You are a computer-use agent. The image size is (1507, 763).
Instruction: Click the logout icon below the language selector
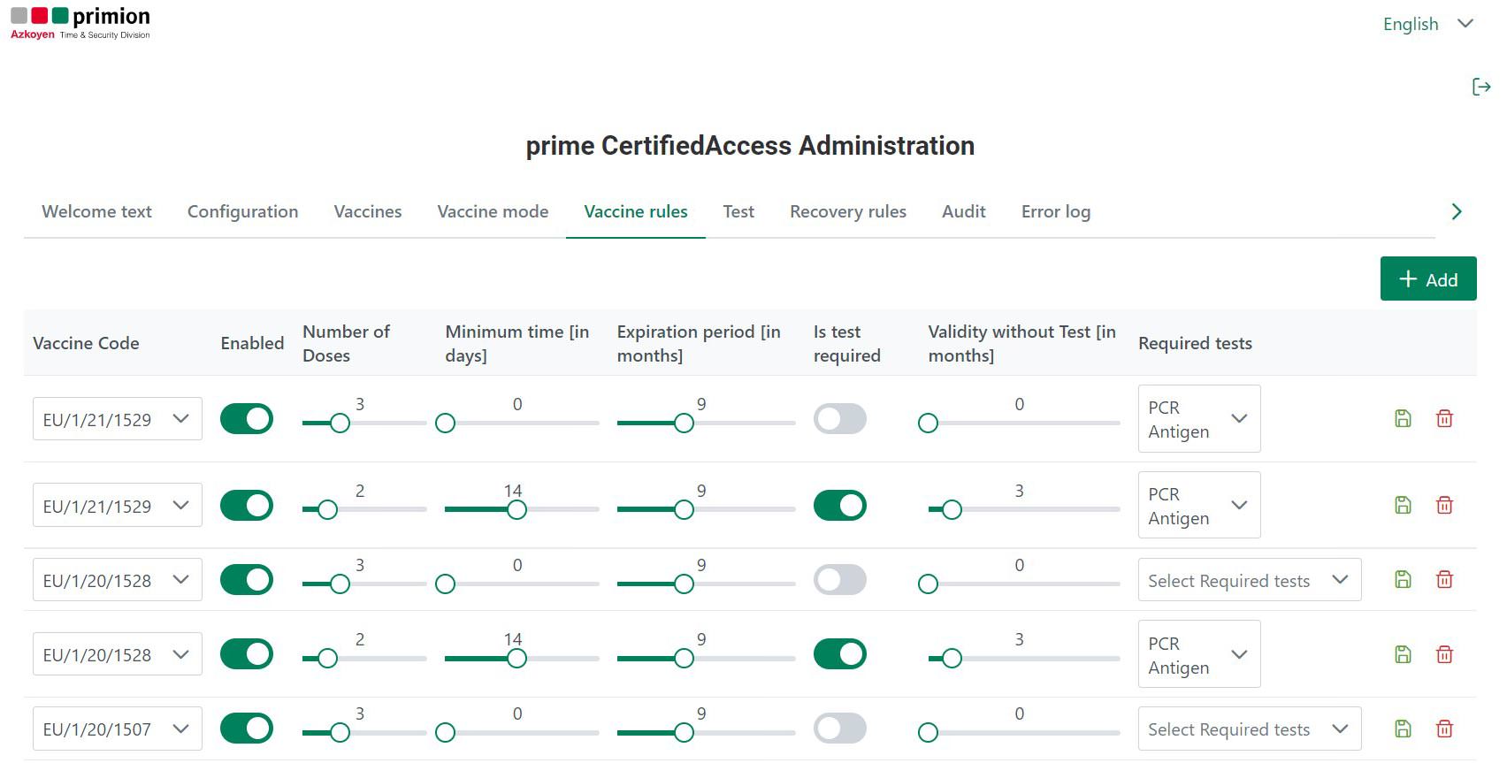click(x=1481, y=87)
